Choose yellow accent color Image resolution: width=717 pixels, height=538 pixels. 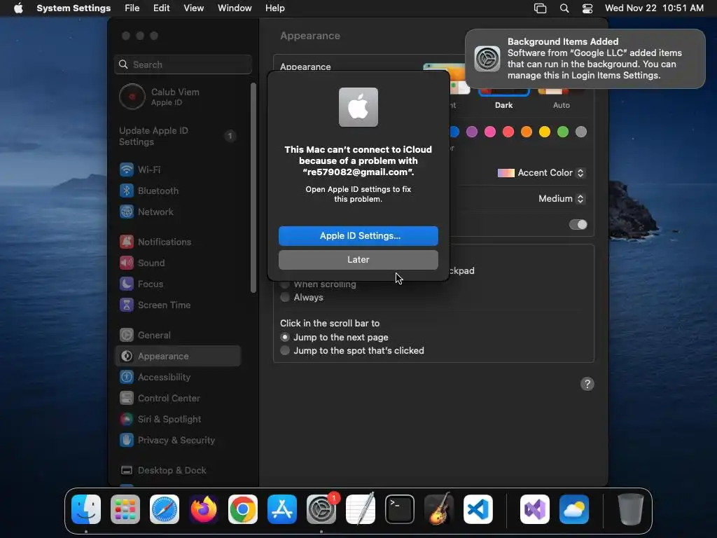545,132
